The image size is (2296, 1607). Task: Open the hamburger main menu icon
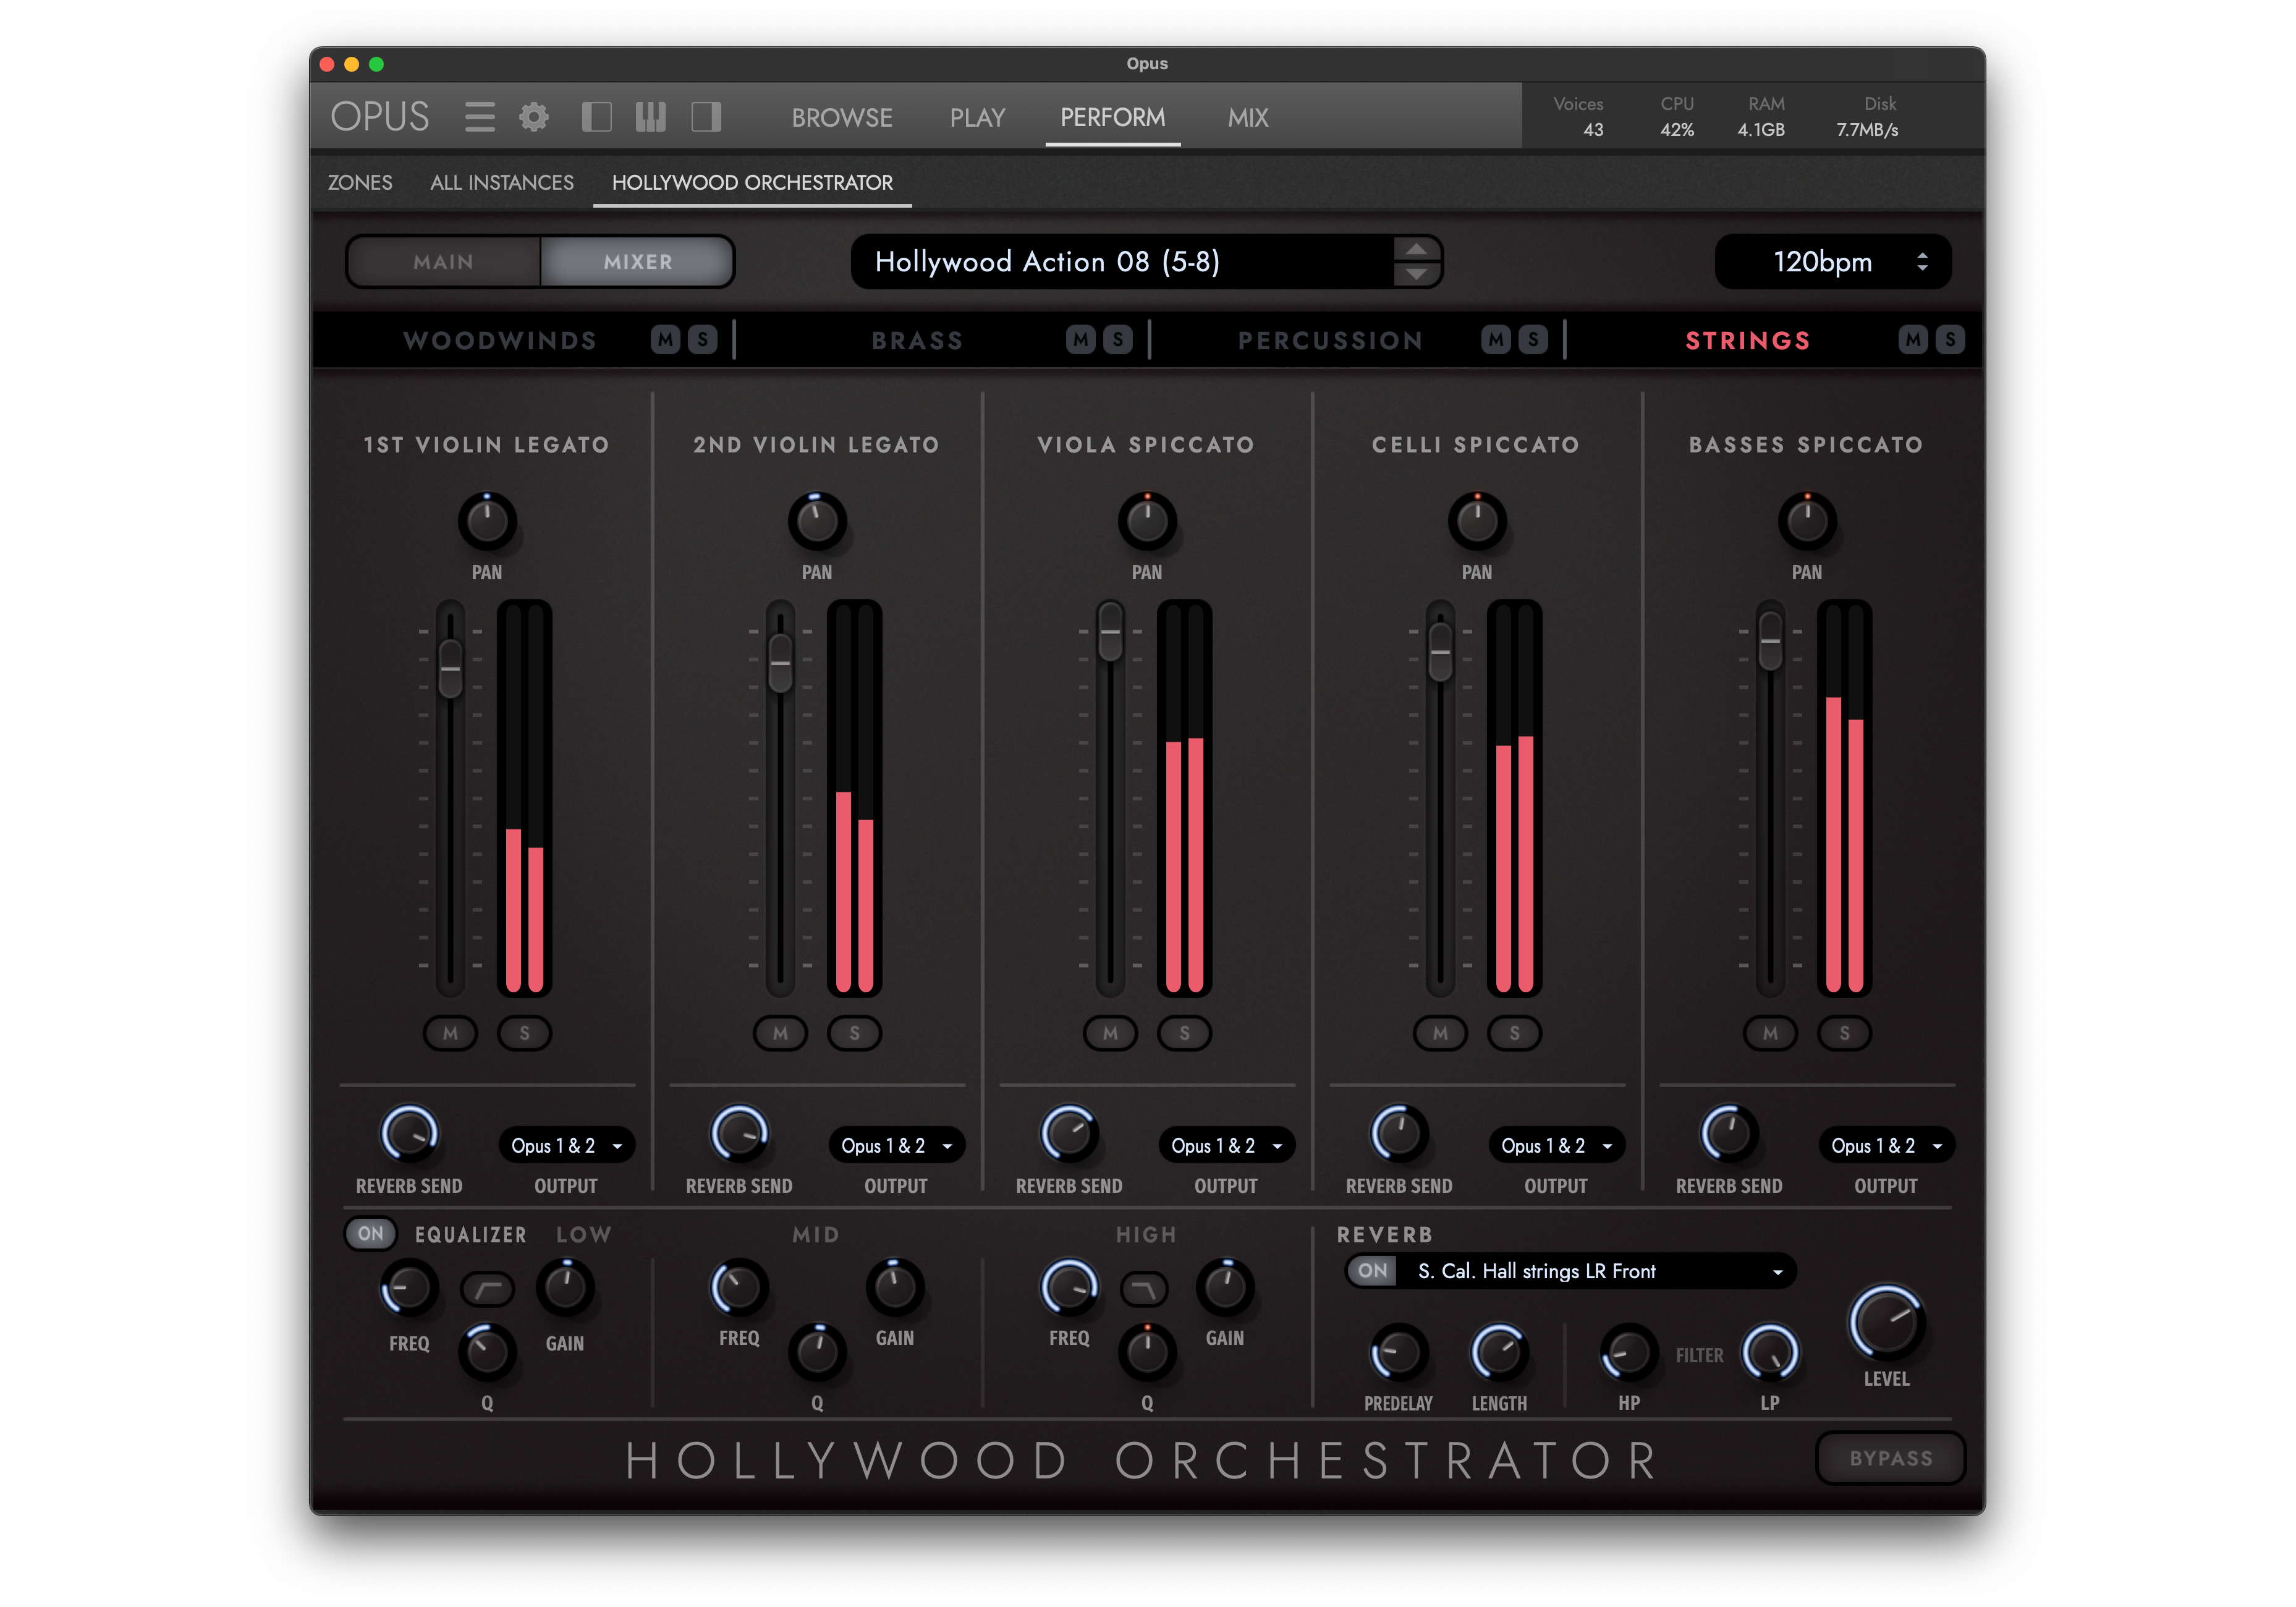tap(480, 117)
